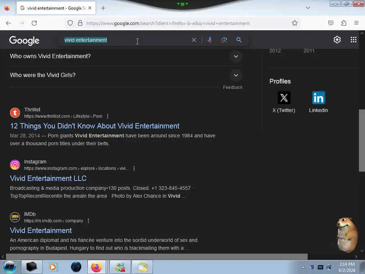Open Firefox from the taskbar
365x274 pixels.
click(x=96, y=267)
